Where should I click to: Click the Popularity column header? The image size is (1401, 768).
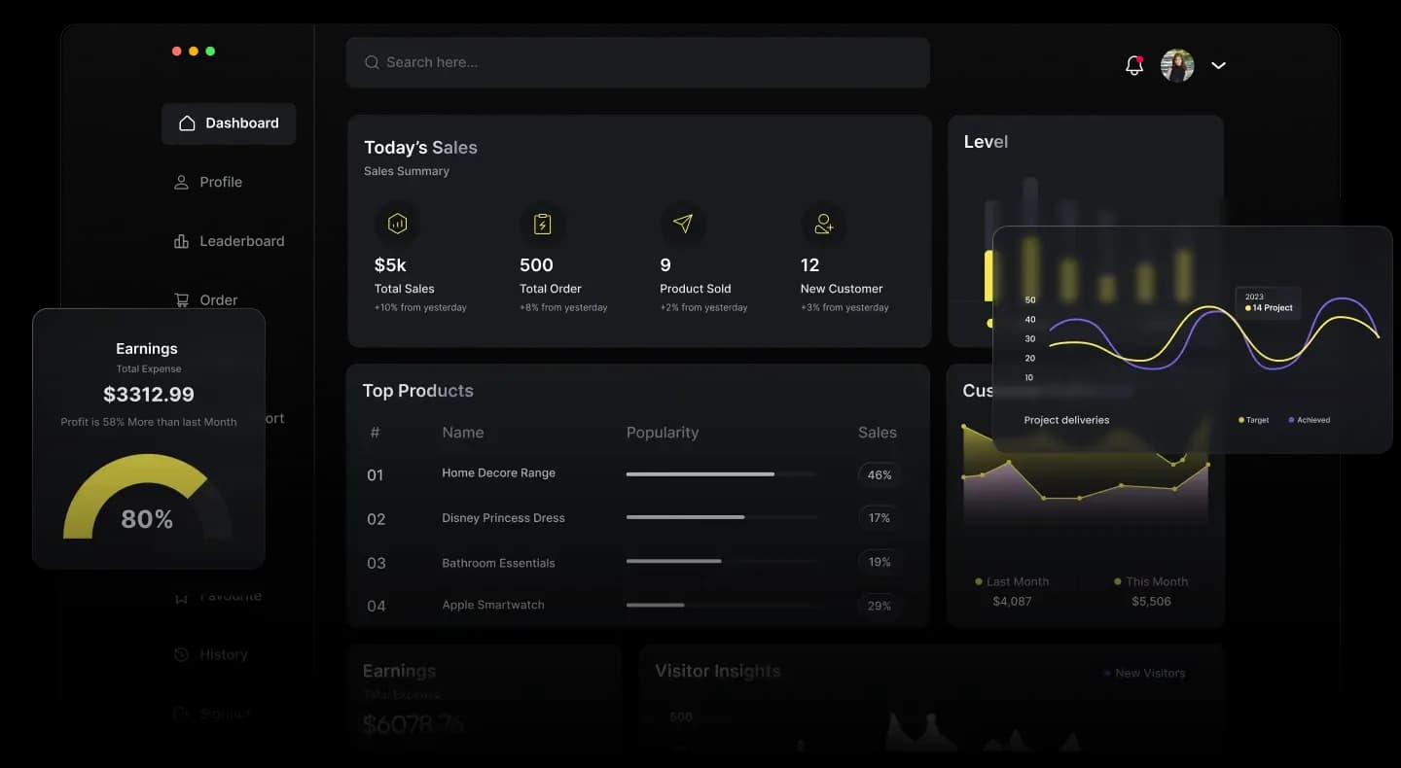coord(663,433)
